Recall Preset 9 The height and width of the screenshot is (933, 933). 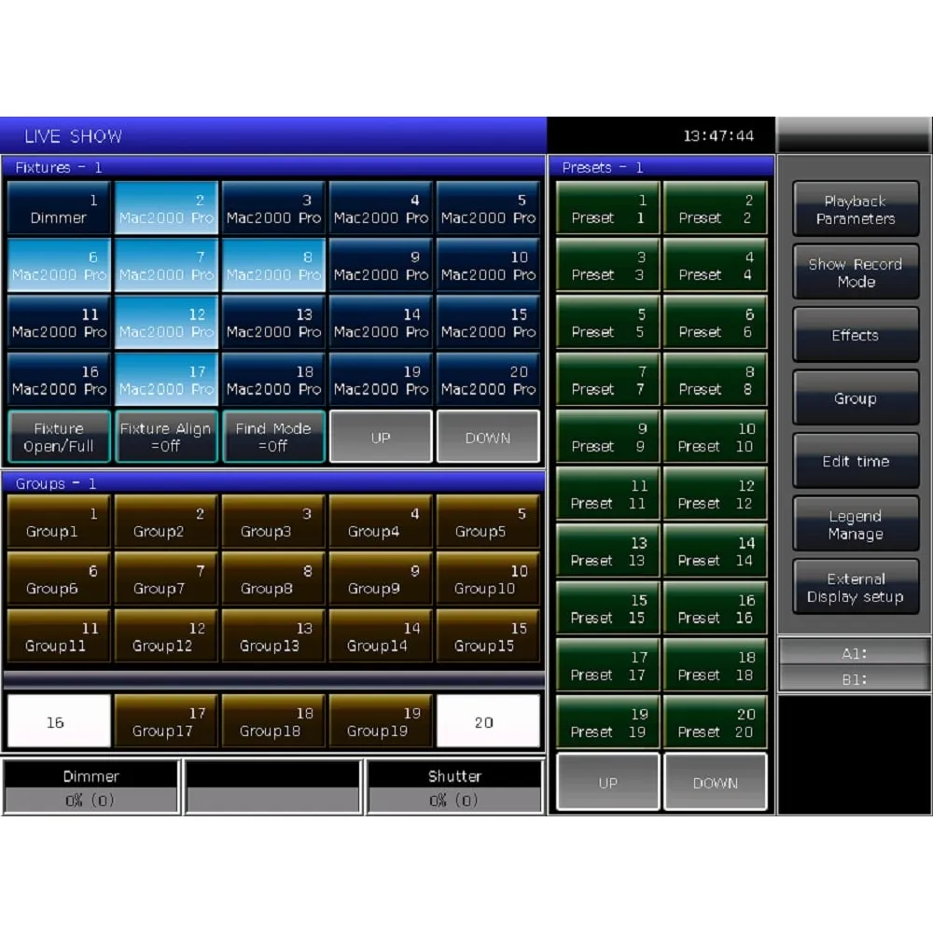coord(608,437)
